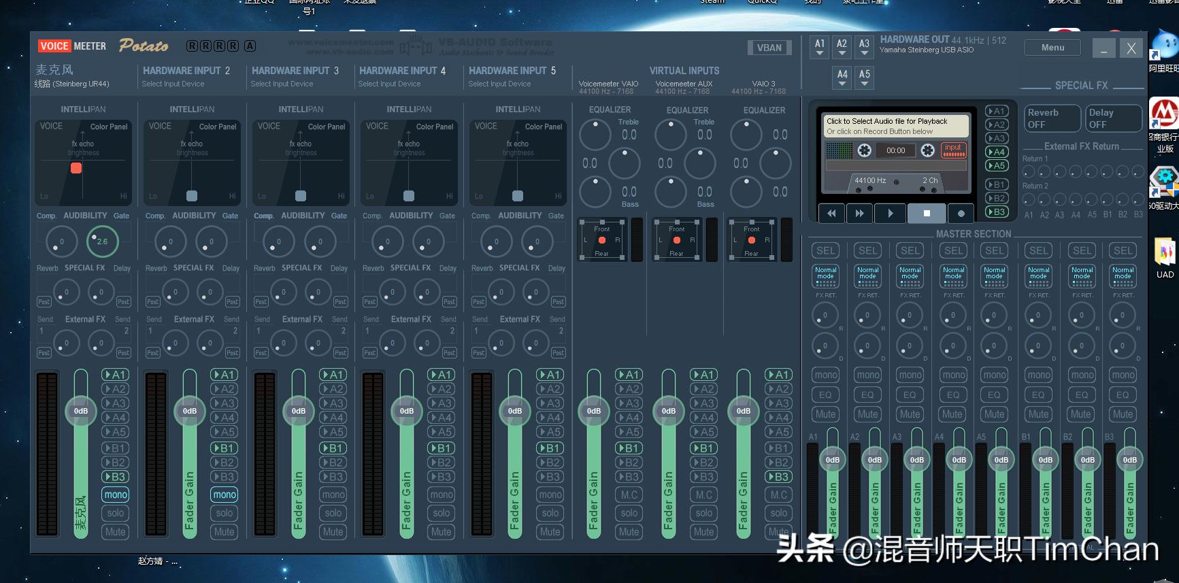This screenshot has width=1179, height=583.
Task: Select output device for A2
Action: 842,48
